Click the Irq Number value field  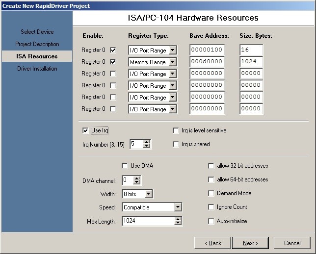point(136,144)
